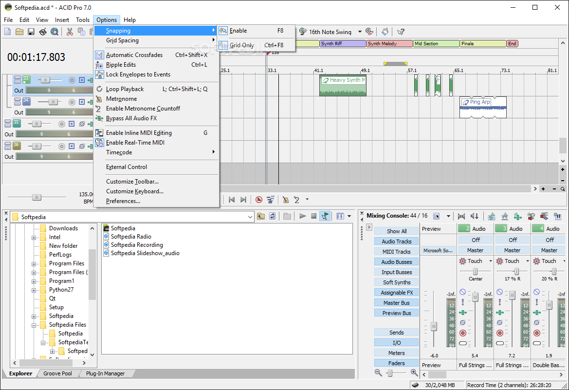Screen dimensions: 569x390
Task: Zoom out with the mixer magnifier minus icon
Action: [x=378, y=372]
